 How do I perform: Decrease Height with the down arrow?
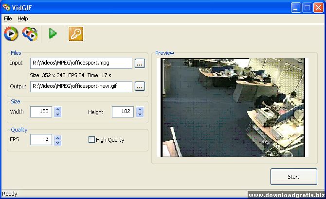140,115
